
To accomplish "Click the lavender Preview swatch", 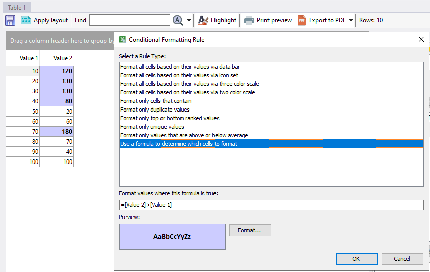I will click(x=172, y=237).
